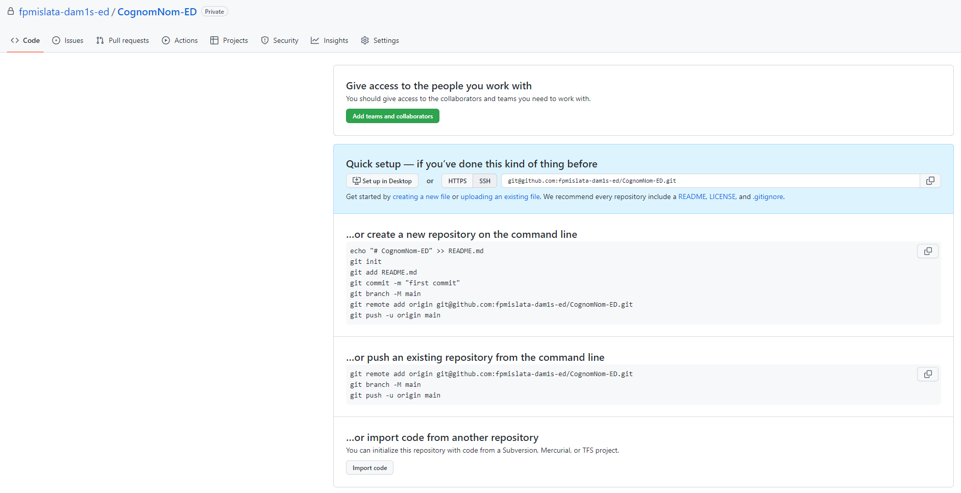Click 'Give access to the people you work with' heading
The width and height of the screenshot is (961, 493).
(x=439, y=86)
